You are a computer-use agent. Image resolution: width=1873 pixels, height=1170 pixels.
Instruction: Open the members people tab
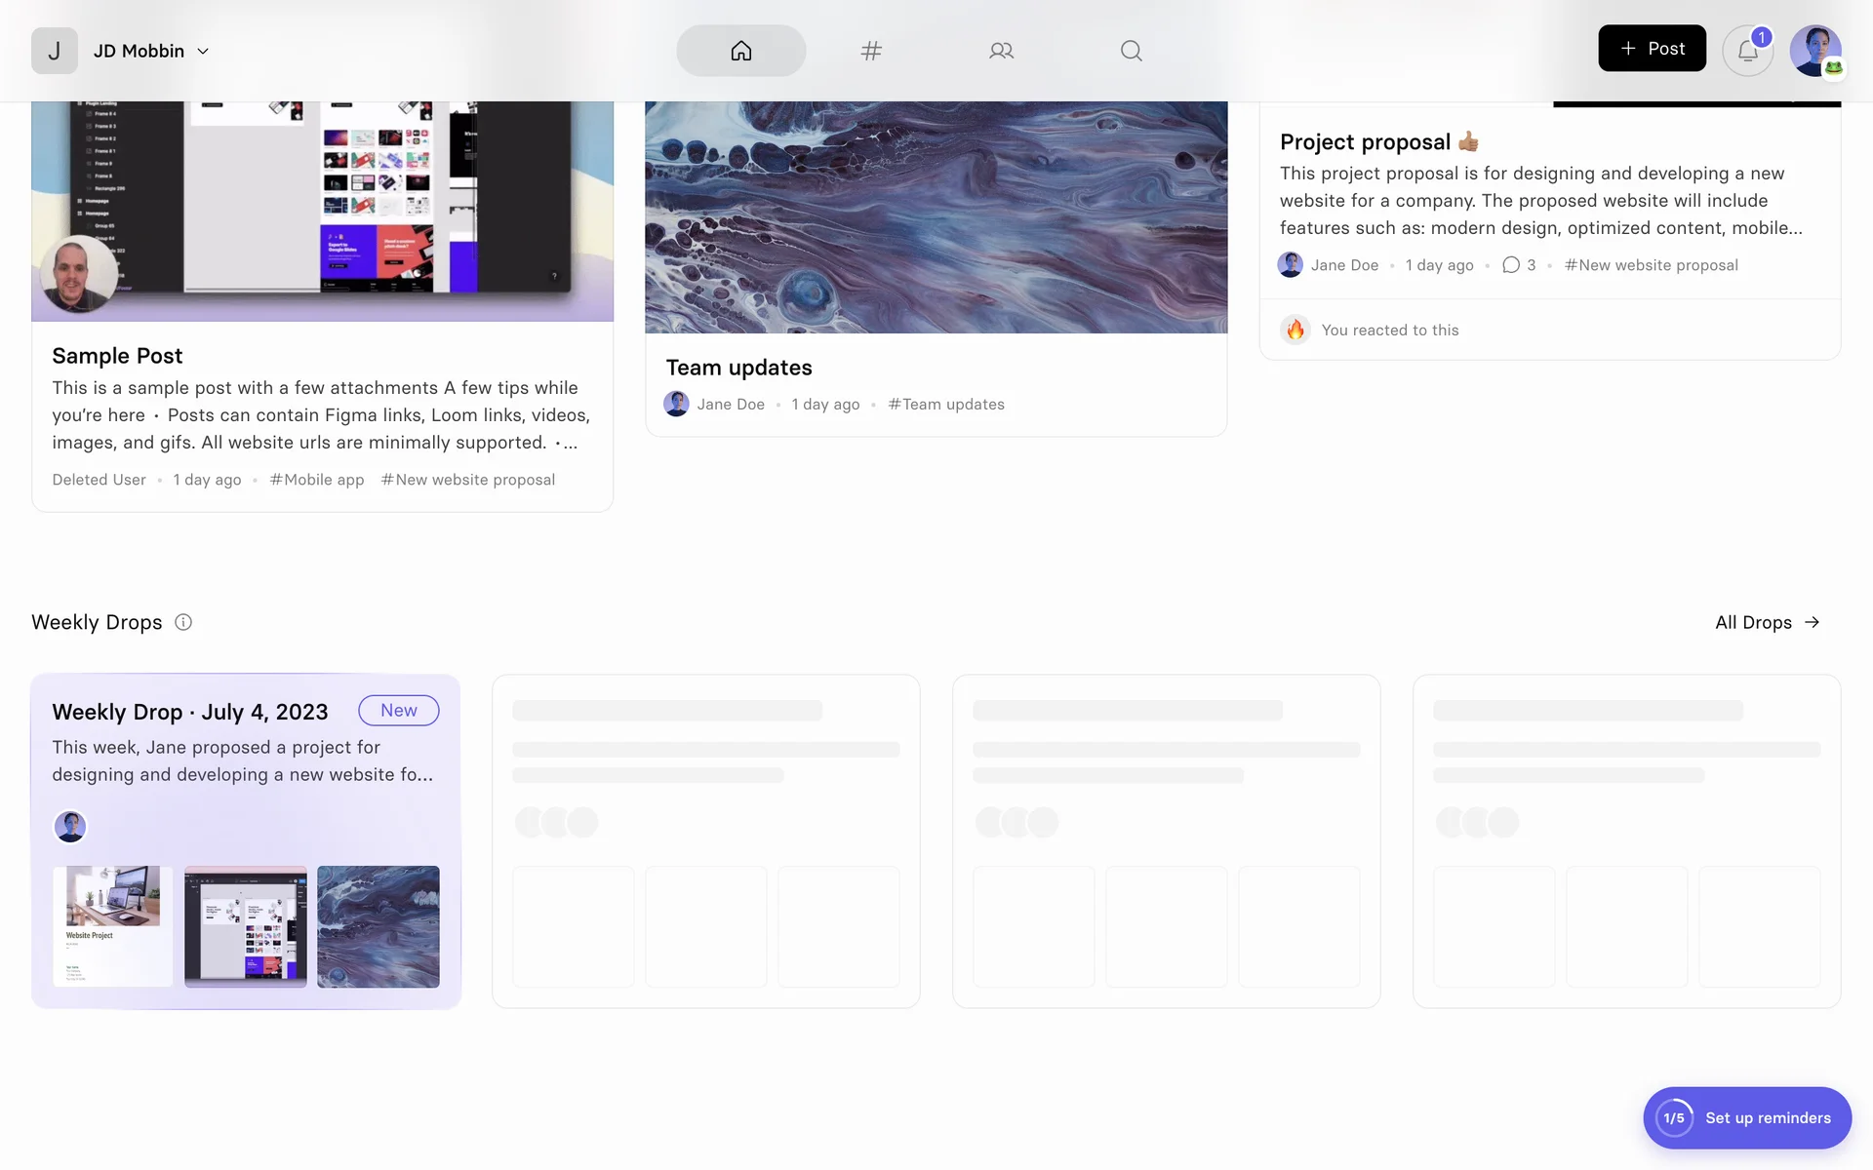(1001, 51)
